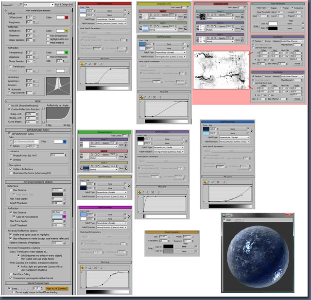Click Reset Curves in magenta Falloff Mix Curve

102,267
